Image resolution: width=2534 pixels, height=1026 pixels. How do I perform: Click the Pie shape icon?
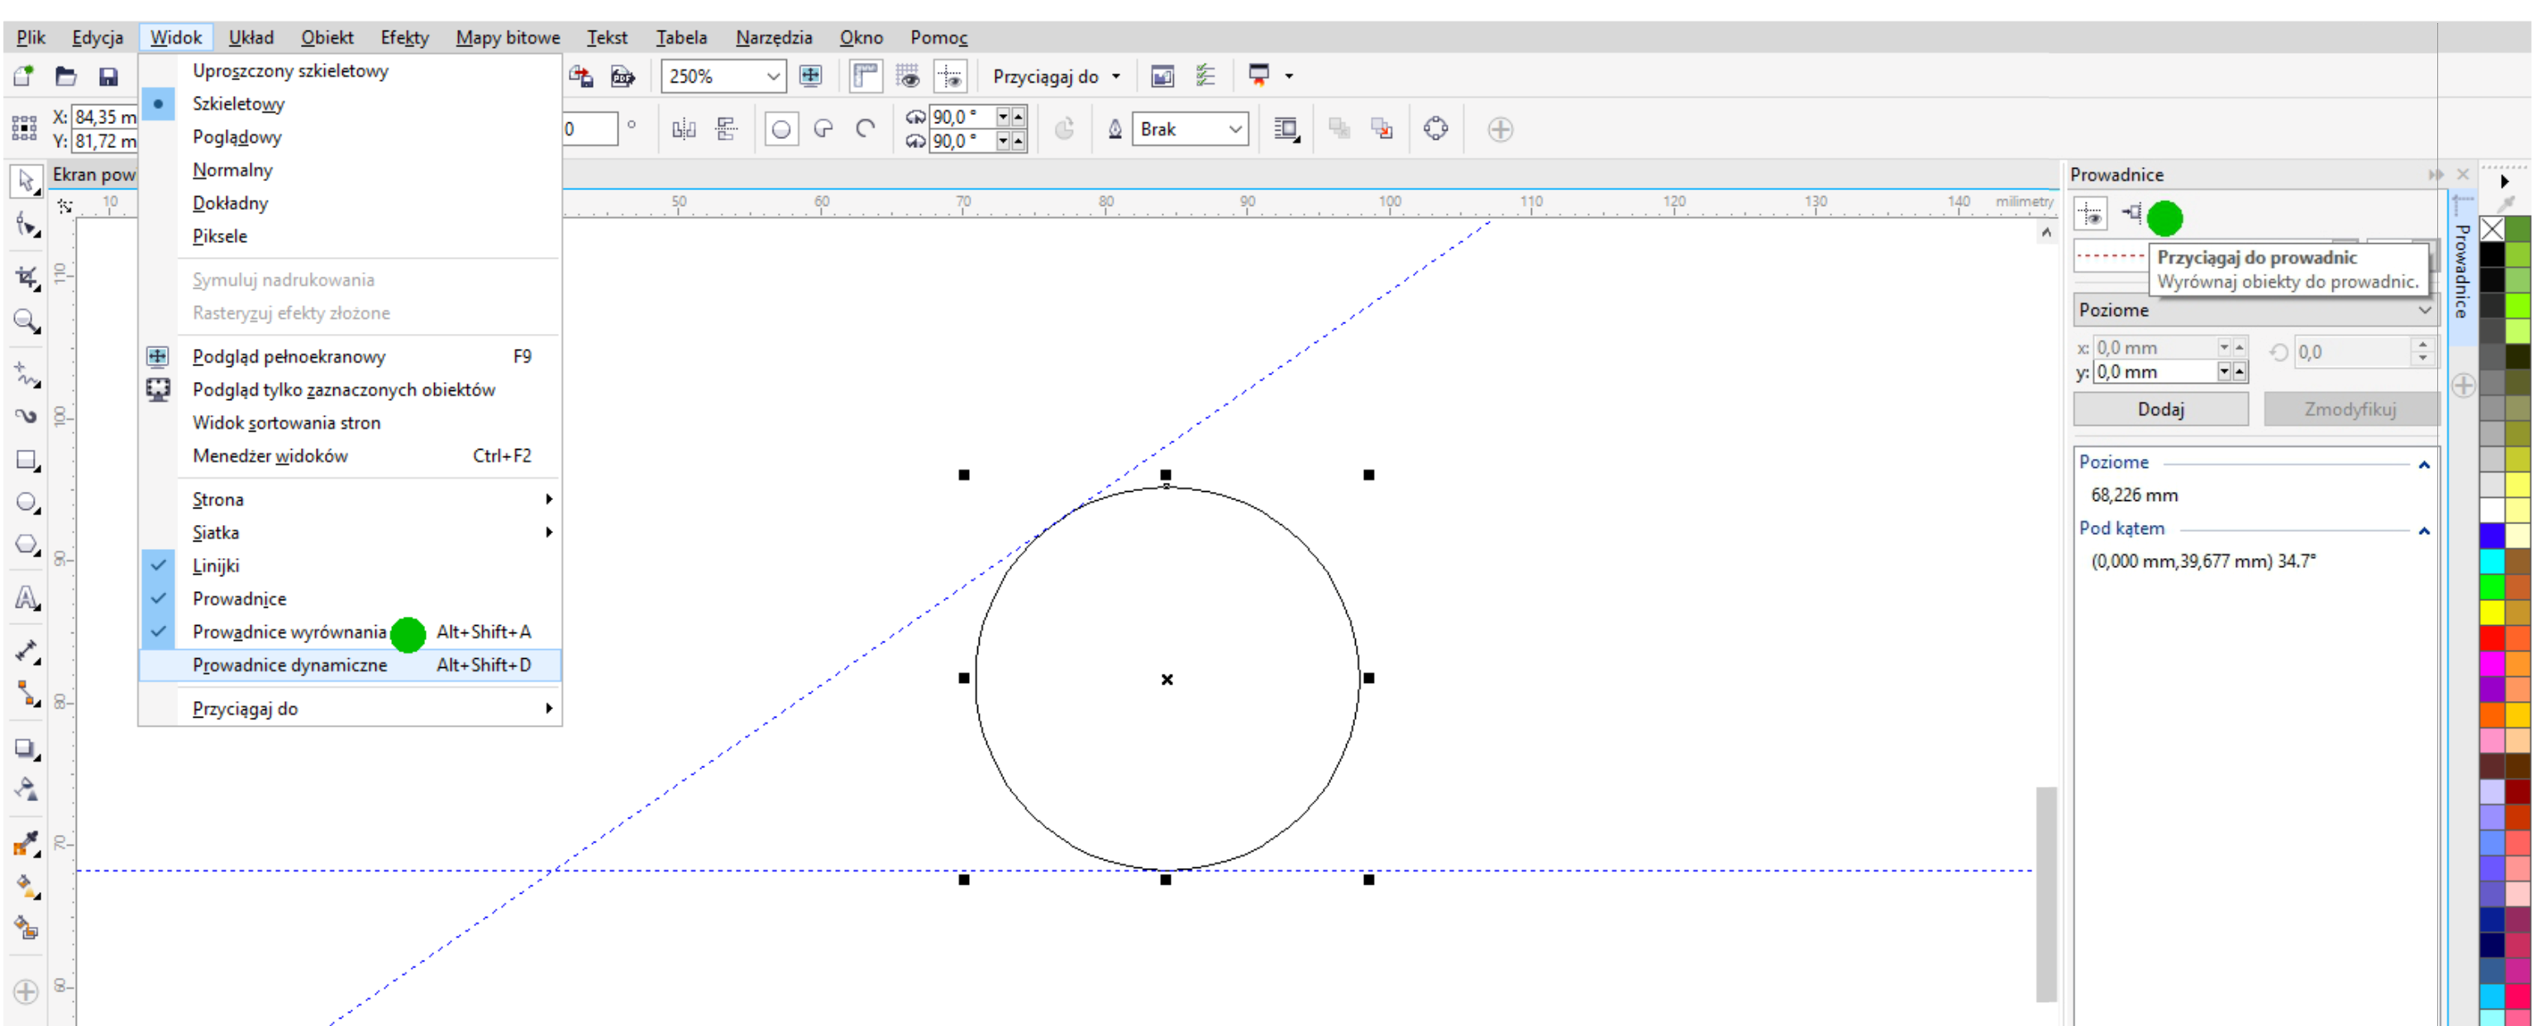[823, 129]
